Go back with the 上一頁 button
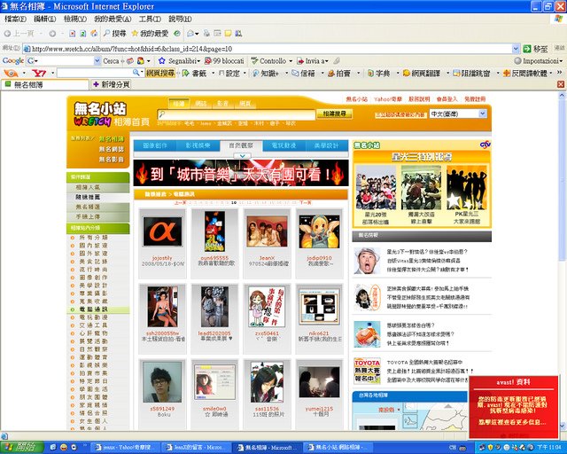This screenshot has height=454, width=567. pos(19,34)
